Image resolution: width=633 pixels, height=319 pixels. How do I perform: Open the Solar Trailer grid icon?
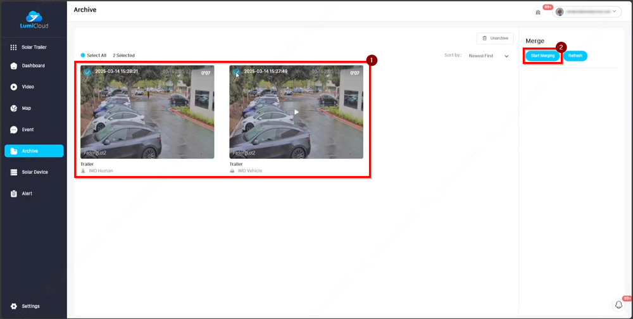tap(14, 47)
